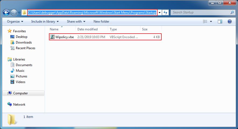
Task: Open the Music library
Action: point(20,71)
